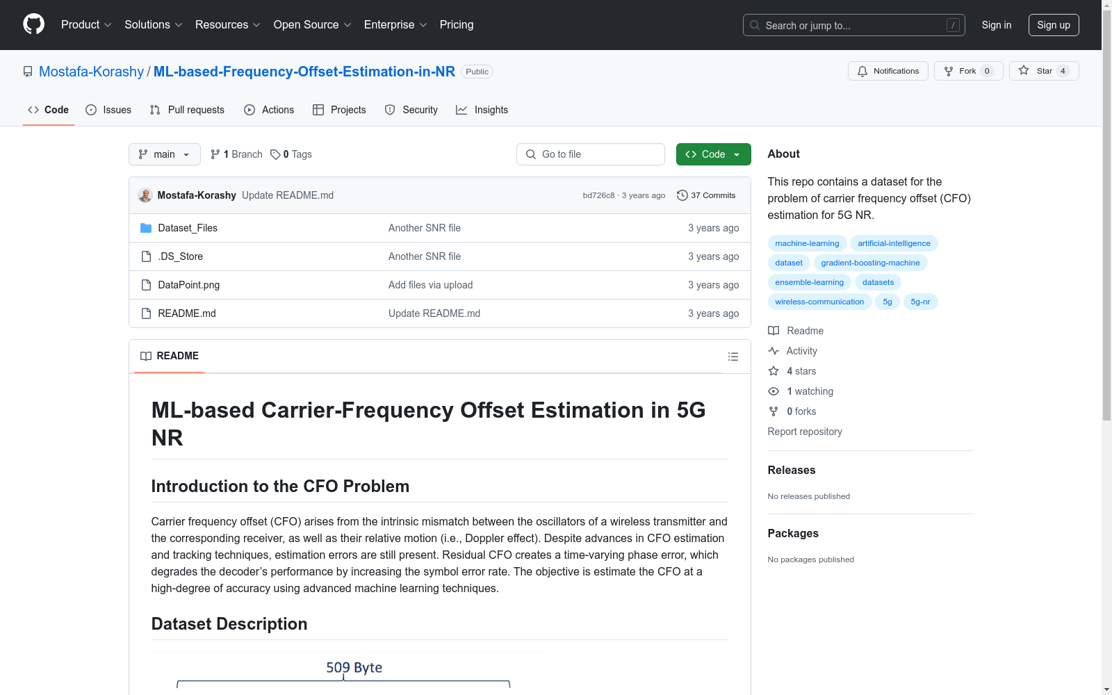Click the Sign in link

click(997, 25)
